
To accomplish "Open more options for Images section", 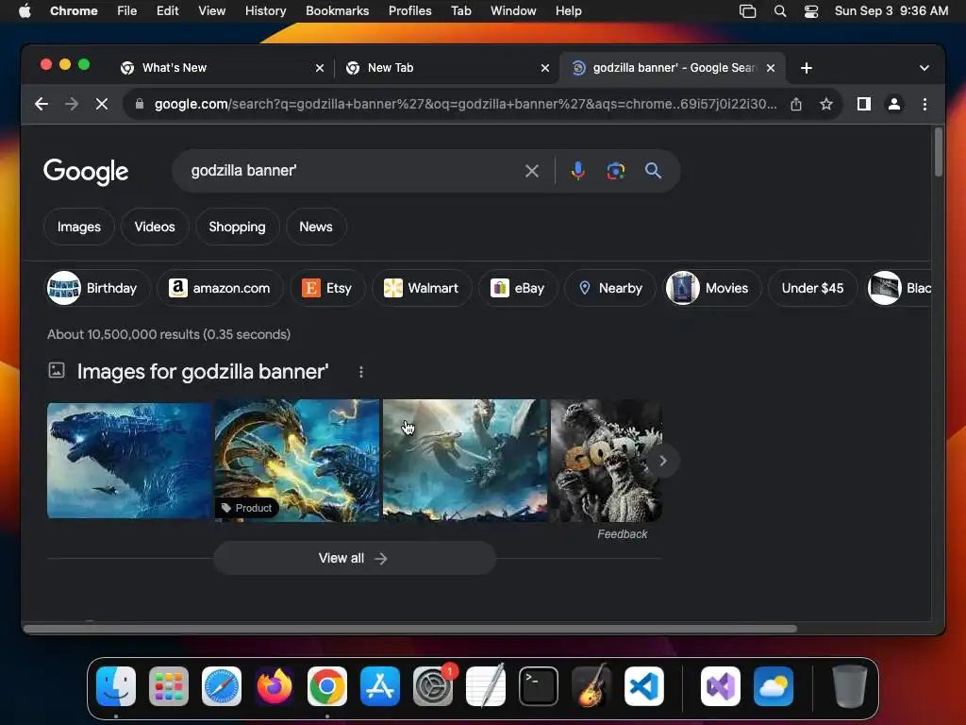I will [361, 372].
